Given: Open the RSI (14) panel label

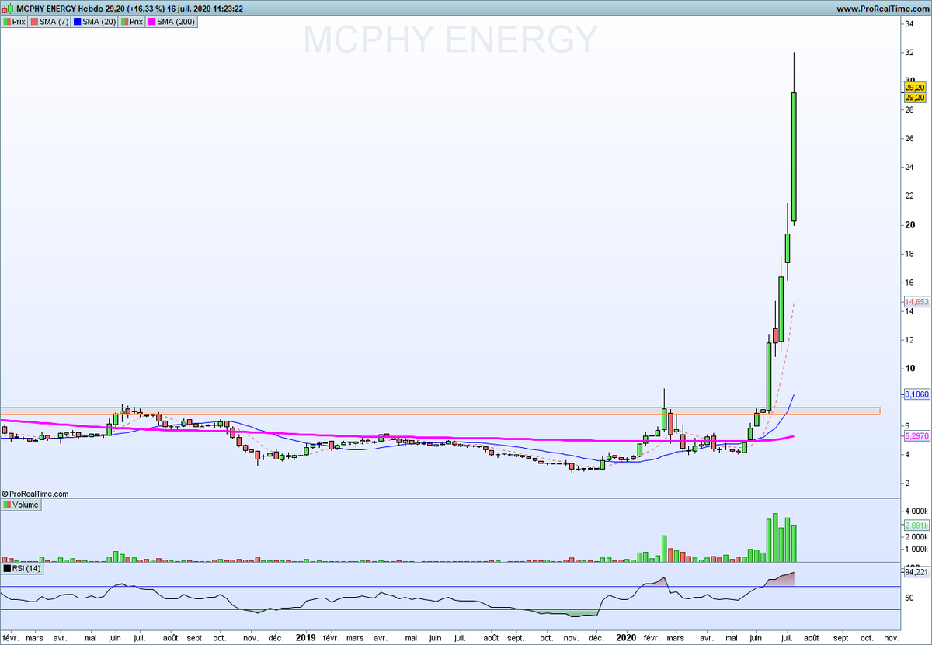Looking at the screenshot, I should (x=23, y=568).
